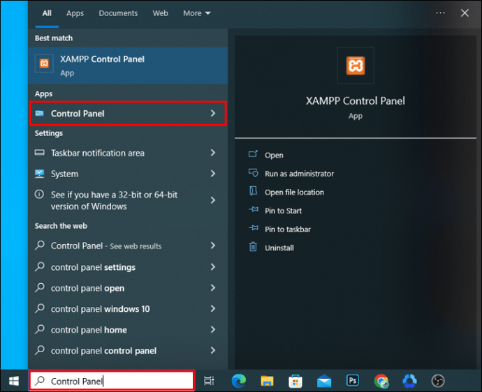Expand control panel windows 10 arrow
The image size is (482, 392).
click(213, 308)
